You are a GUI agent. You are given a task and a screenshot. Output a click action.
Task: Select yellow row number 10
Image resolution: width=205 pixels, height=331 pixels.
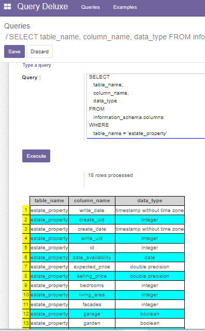[26, 295]
